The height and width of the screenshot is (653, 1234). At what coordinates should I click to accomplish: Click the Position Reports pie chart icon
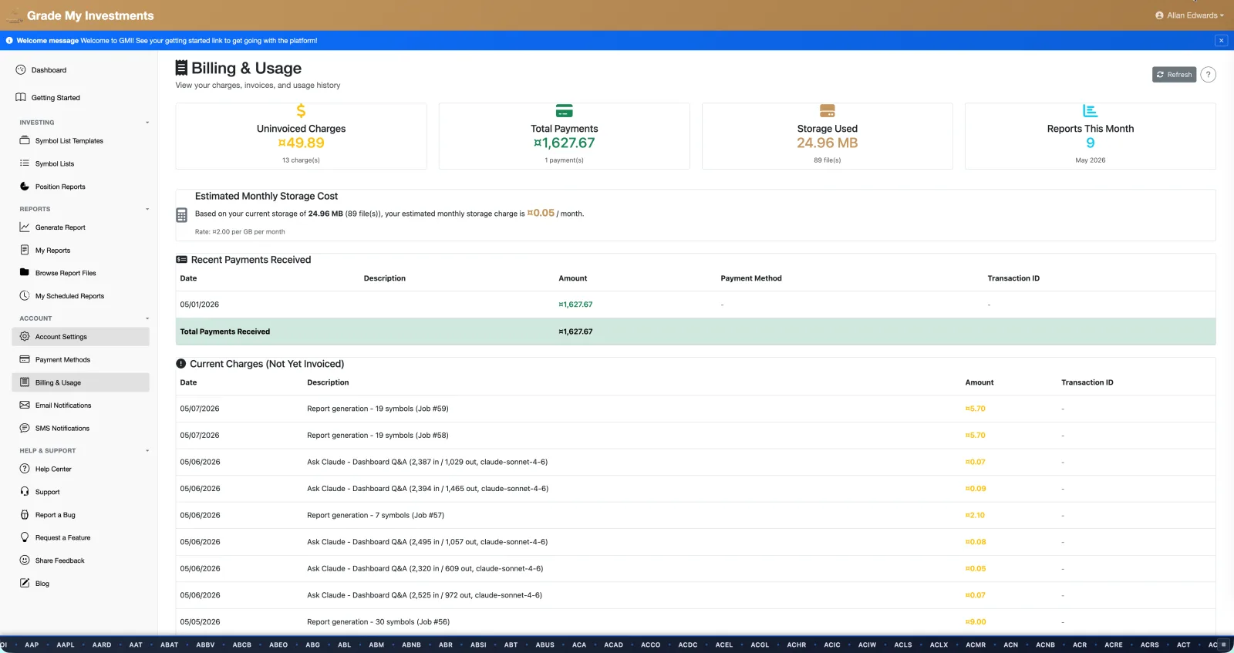coord(25,187)
